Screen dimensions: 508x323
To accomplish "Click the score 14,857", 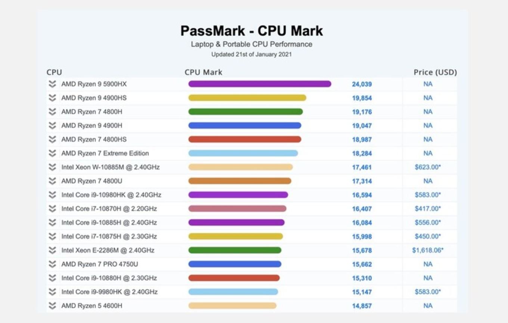I will (x=362, y=306).
